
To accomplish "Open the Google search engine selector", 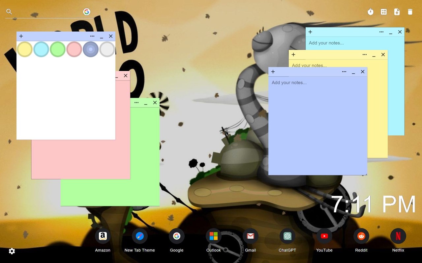I will click(87, 12).
